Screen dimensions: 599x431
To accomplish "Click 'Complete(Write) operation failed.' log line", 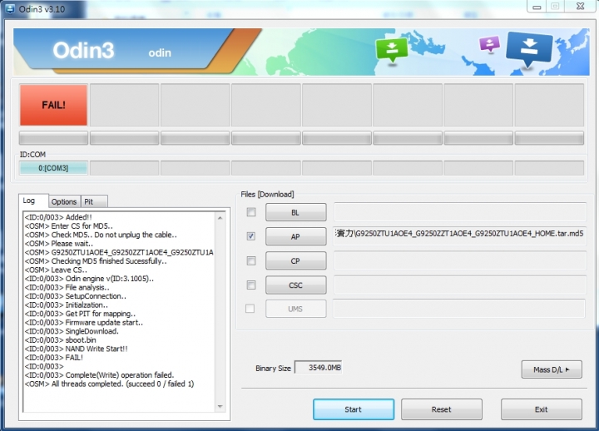I will (x=99, y=374).
